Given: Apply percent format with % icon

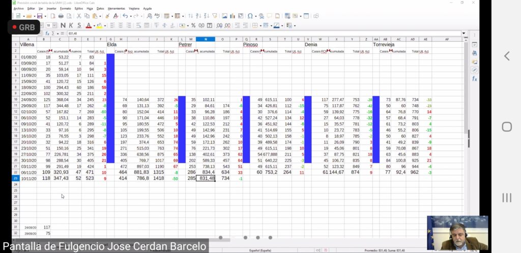Looking at the screenshot, I should 193,25.
